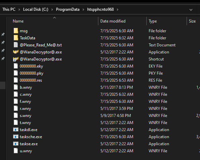Click the EKY File type cell
This screenshot has width=200, height=160.
click(155, 66)
